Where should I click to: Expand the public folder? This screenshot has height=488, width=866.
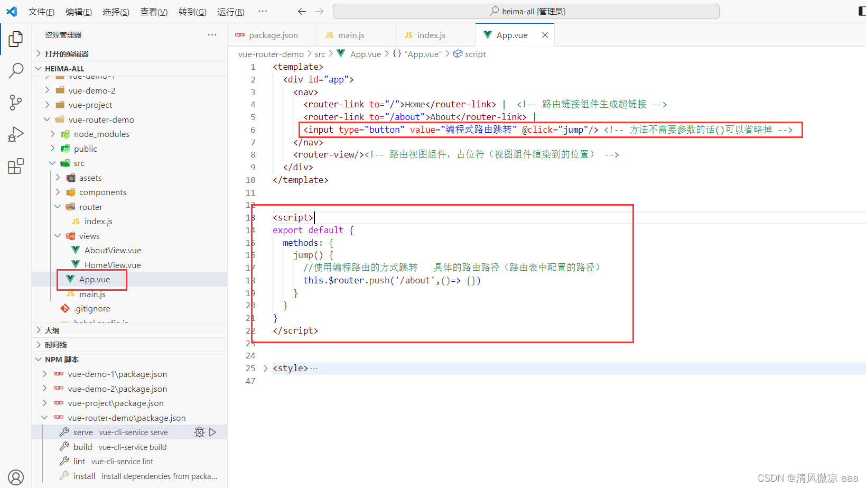[x=129, y=149]
